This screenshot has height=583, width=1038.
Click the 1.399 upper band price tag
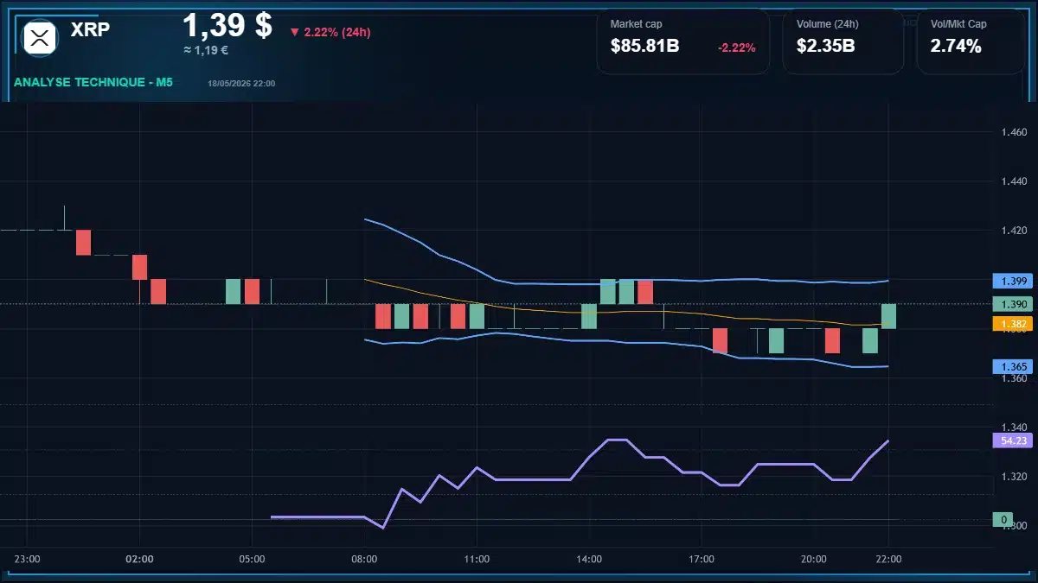(x=1013, y=281)
